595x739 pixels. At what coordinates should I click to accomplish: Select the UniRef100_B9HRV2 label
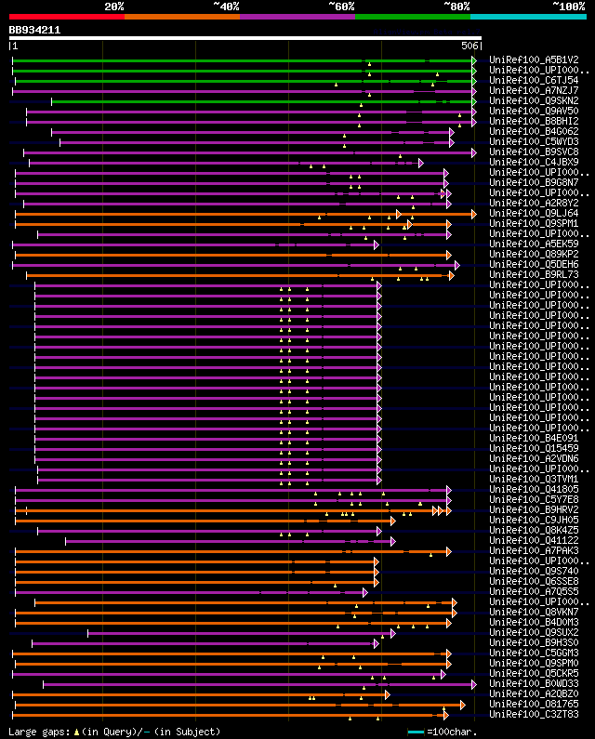point(534,510)
